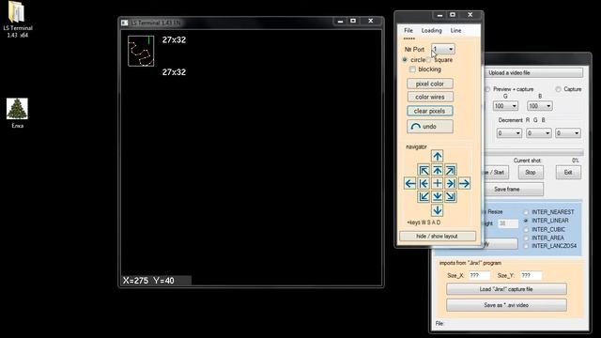
Task: Click the lower 27x32 label in terminal
Action: (x=174, y=72)
